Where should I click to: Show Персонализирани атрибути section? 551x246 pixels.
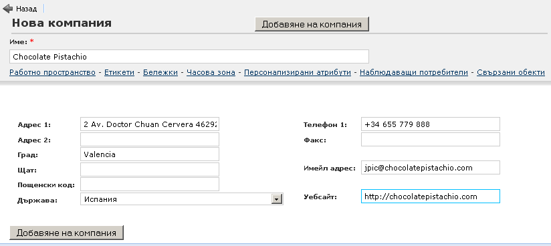click(298, 72)
